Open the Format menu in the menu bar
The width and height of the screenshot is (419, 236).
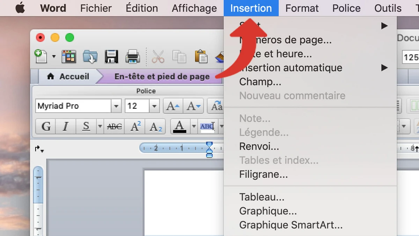coord(302,8)
